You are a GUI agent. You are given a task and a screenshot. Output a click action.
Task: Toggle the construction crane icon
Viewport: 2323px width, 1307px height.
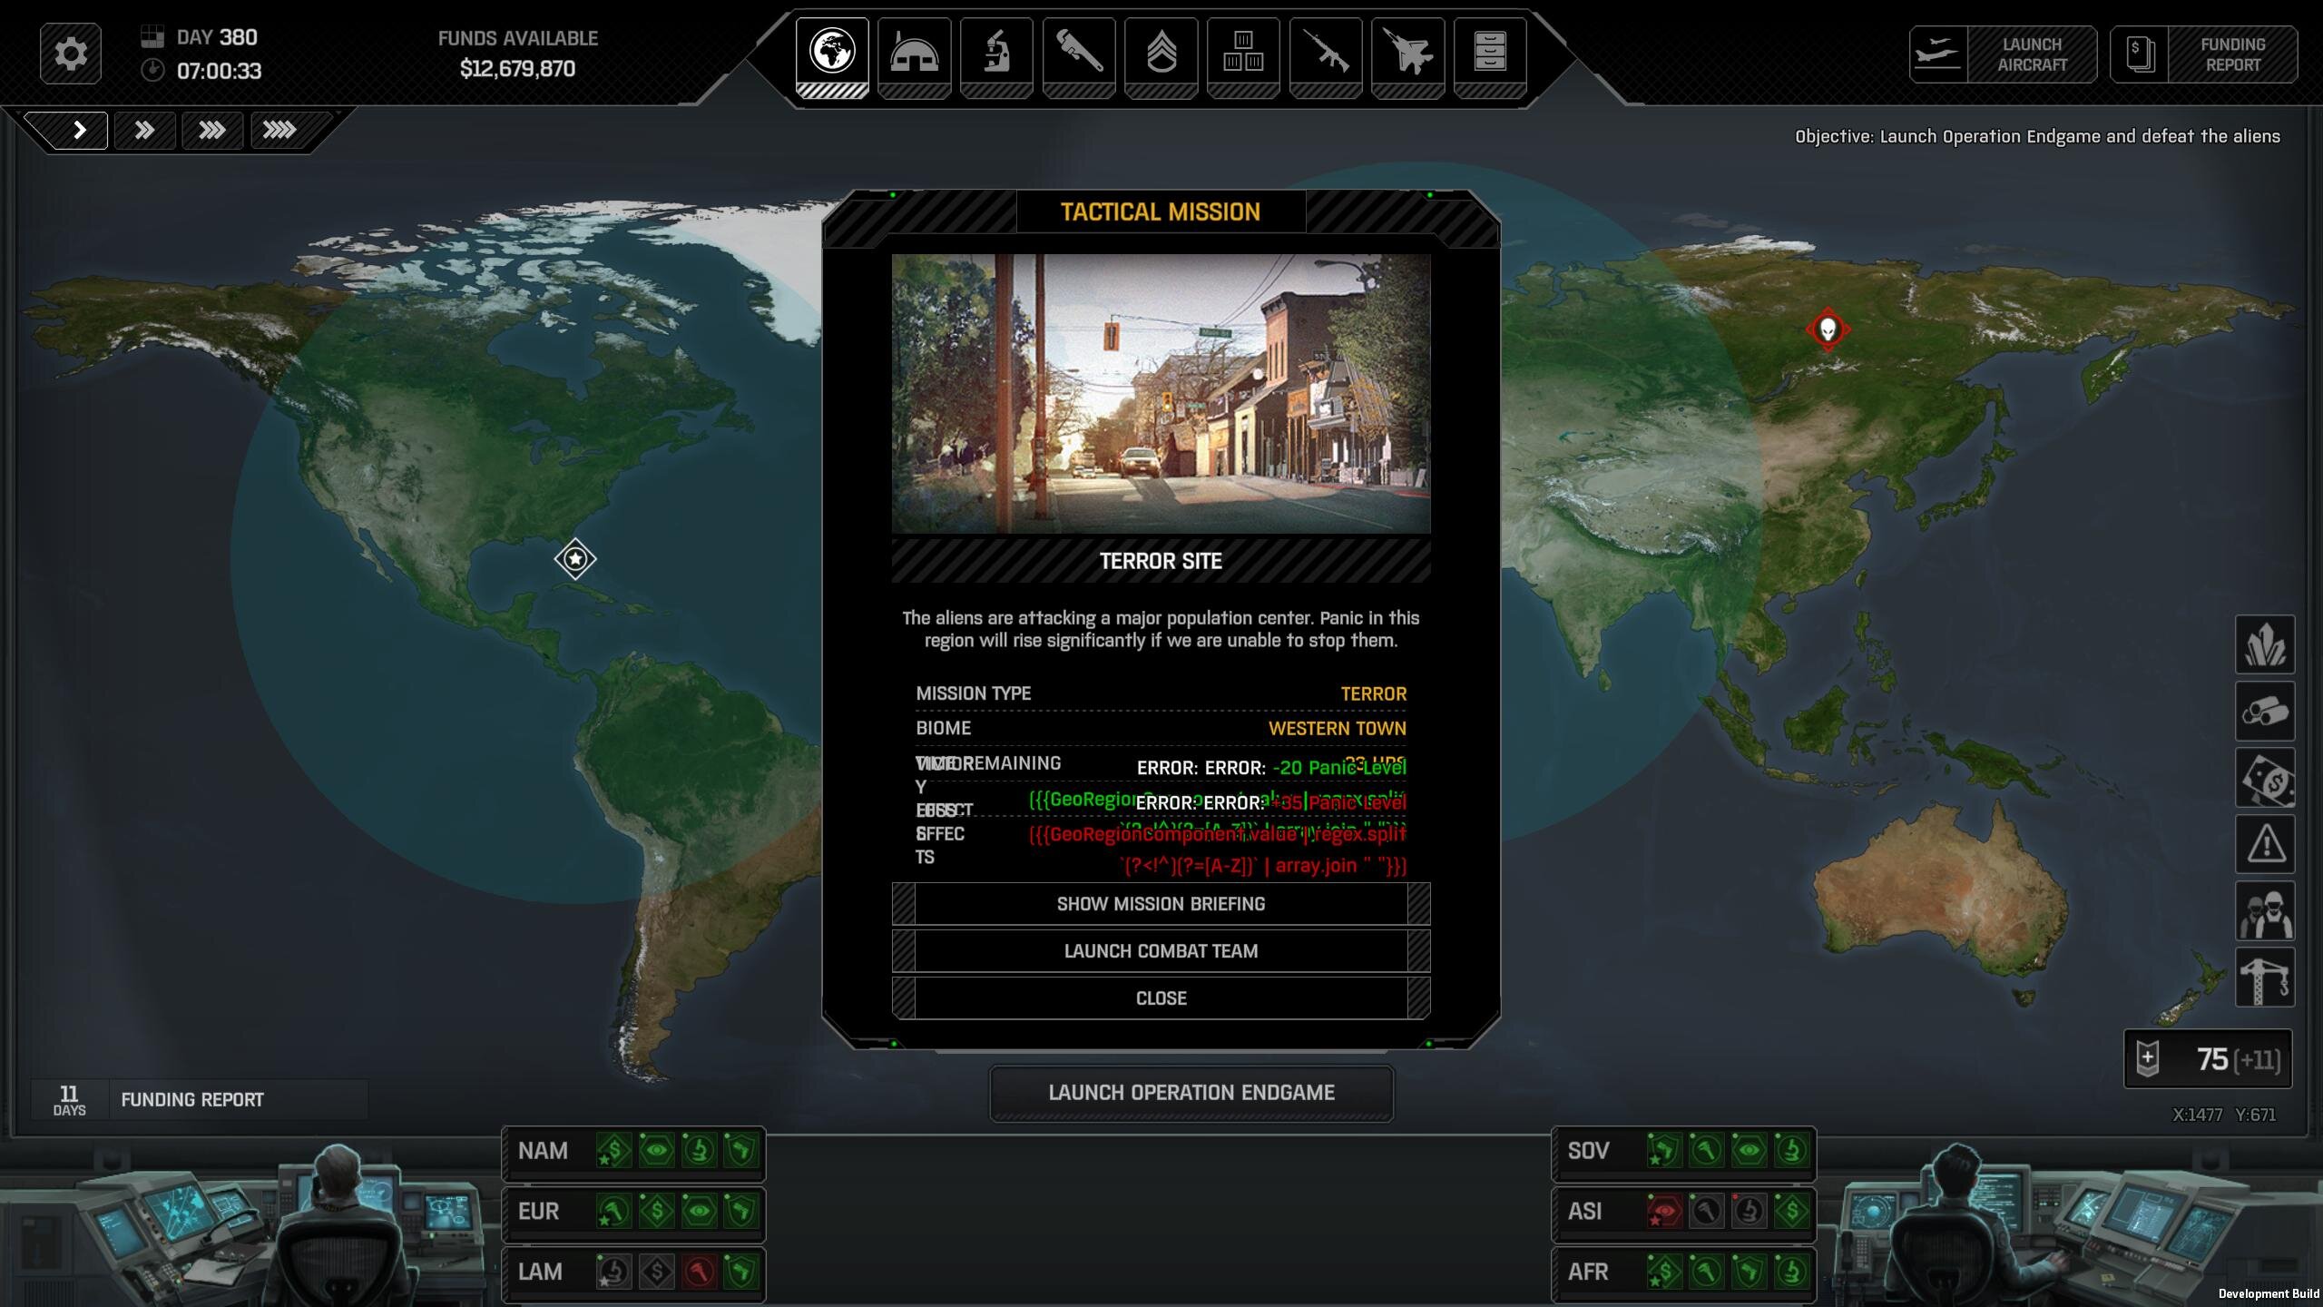coord(2265,978)
